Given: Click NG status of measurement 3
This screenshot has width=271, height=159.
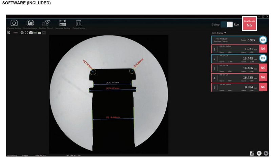Looking at the screenshot, I should coord(263,68).
